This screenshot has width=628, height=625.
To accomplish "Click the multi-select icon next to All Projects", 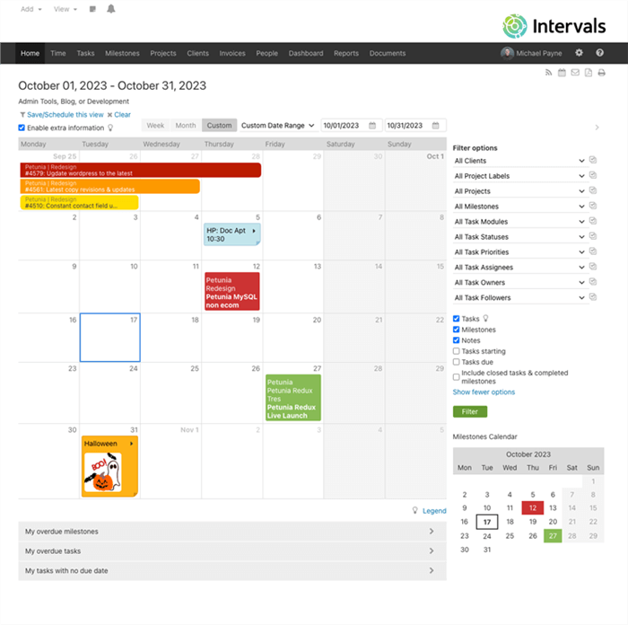I will point(593,191).
